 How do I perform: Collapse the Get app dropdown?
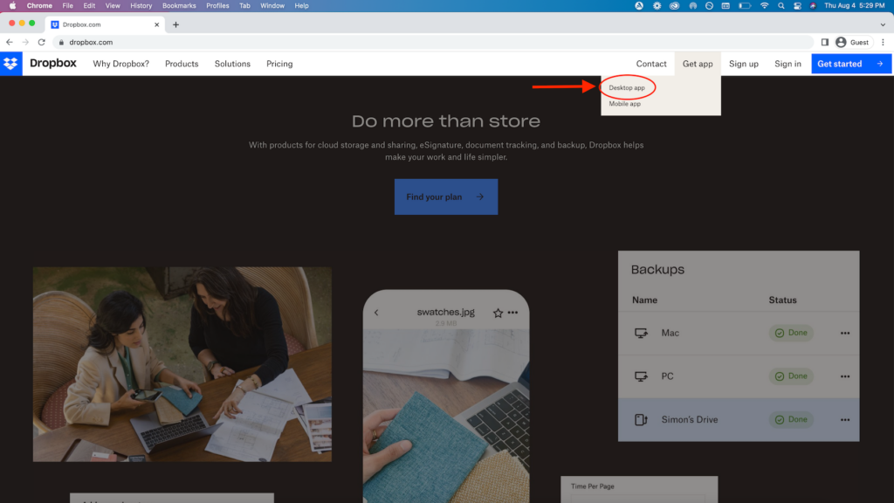pyautogui.click(x=698, y=64)
